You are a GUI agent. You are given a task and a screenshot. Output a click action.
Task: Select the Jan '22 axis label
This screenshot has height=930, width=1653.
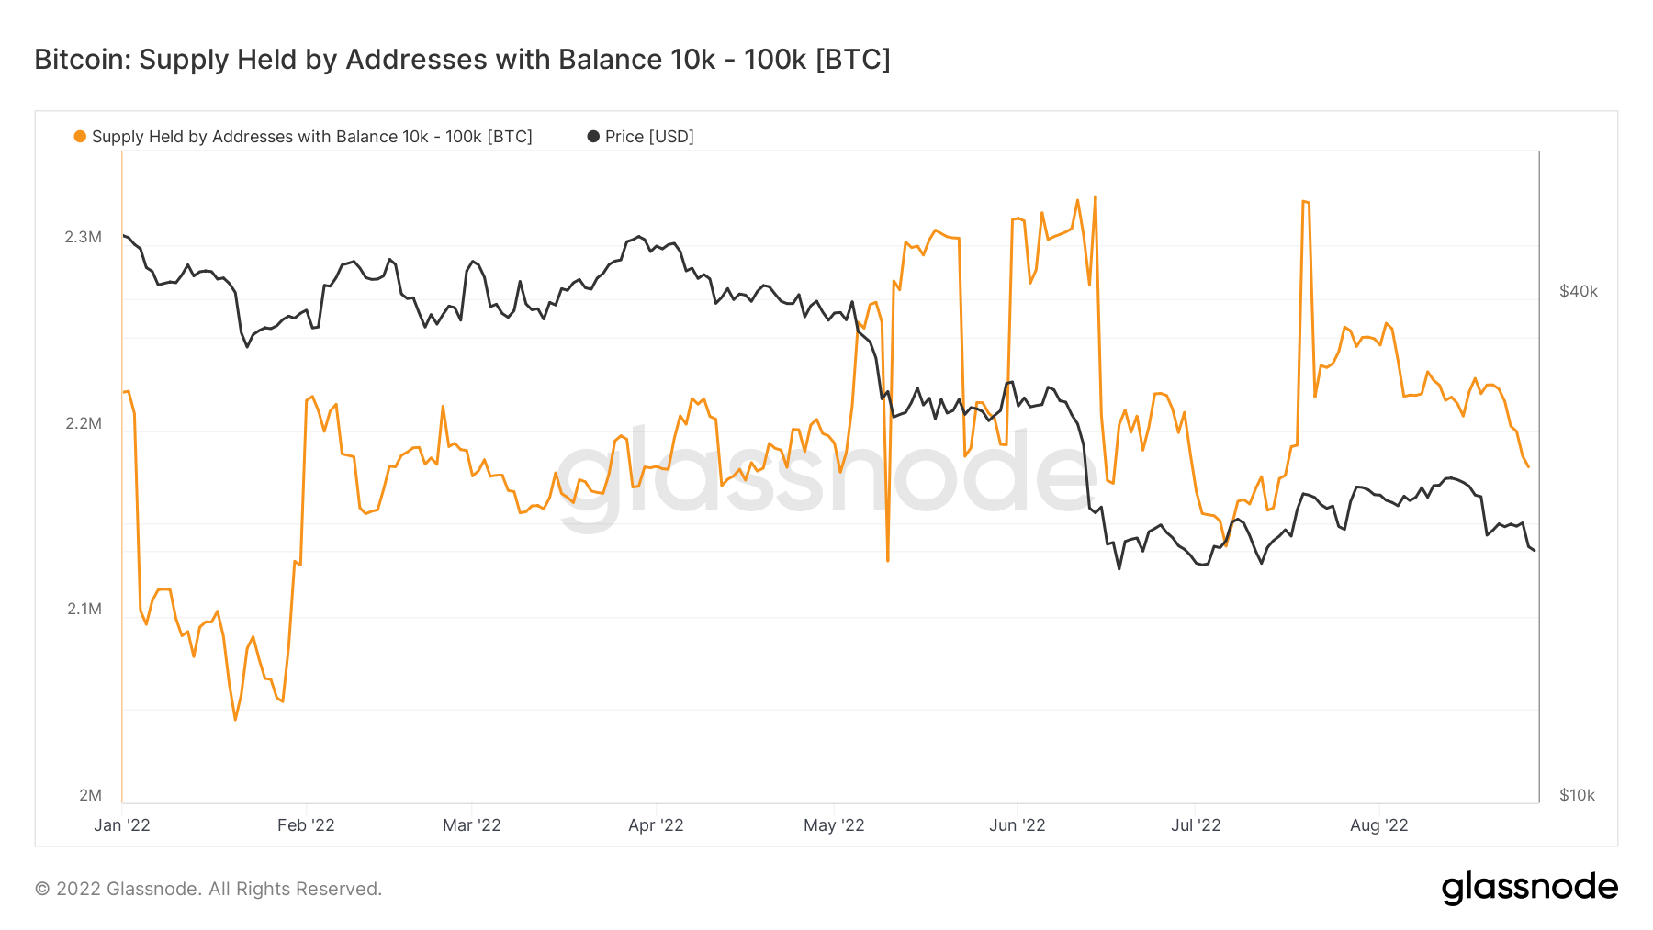pyautogui.click(x=123, y=825)
